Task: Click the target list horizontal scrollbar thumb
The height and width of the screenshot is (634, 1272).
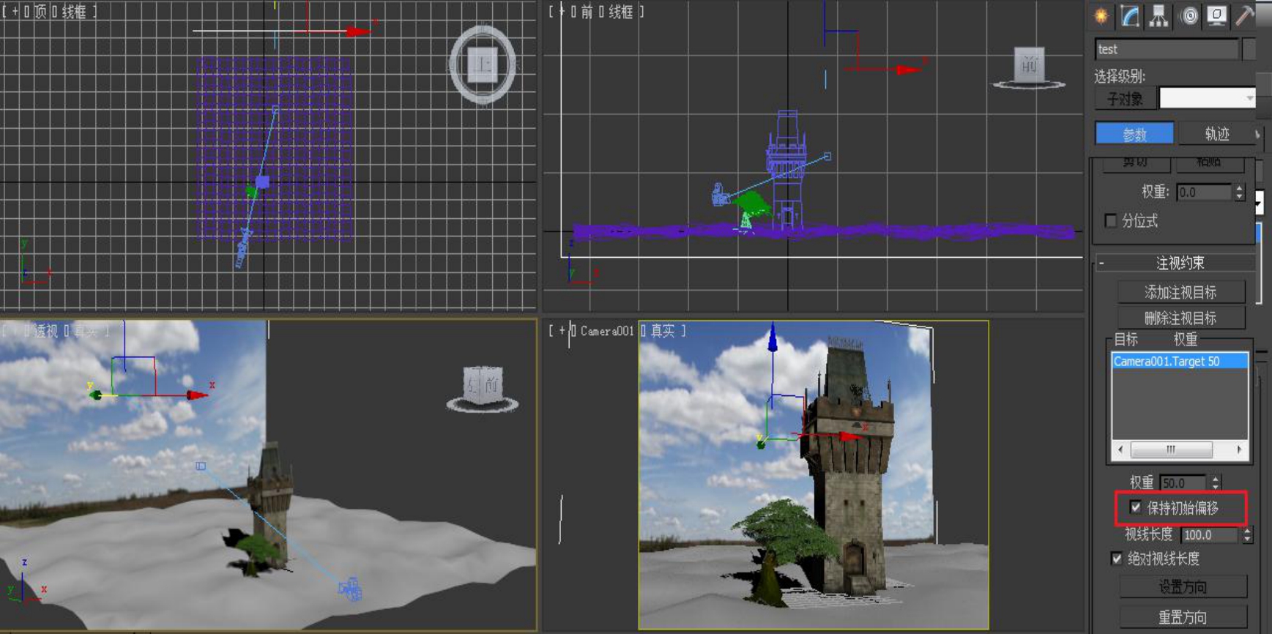Action: click(x=1171, y=450)
